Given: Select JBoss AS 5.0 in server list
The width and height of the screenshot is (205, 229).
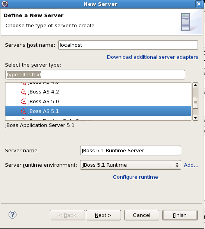Looking at the screenshot, I should pos(98,102).
